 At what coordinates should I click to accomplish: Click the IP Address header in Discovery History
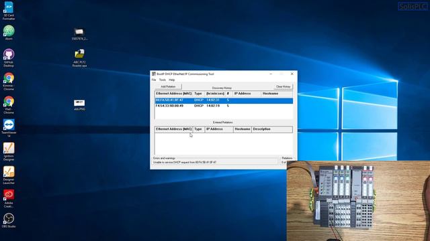click(x=247, y=94)
